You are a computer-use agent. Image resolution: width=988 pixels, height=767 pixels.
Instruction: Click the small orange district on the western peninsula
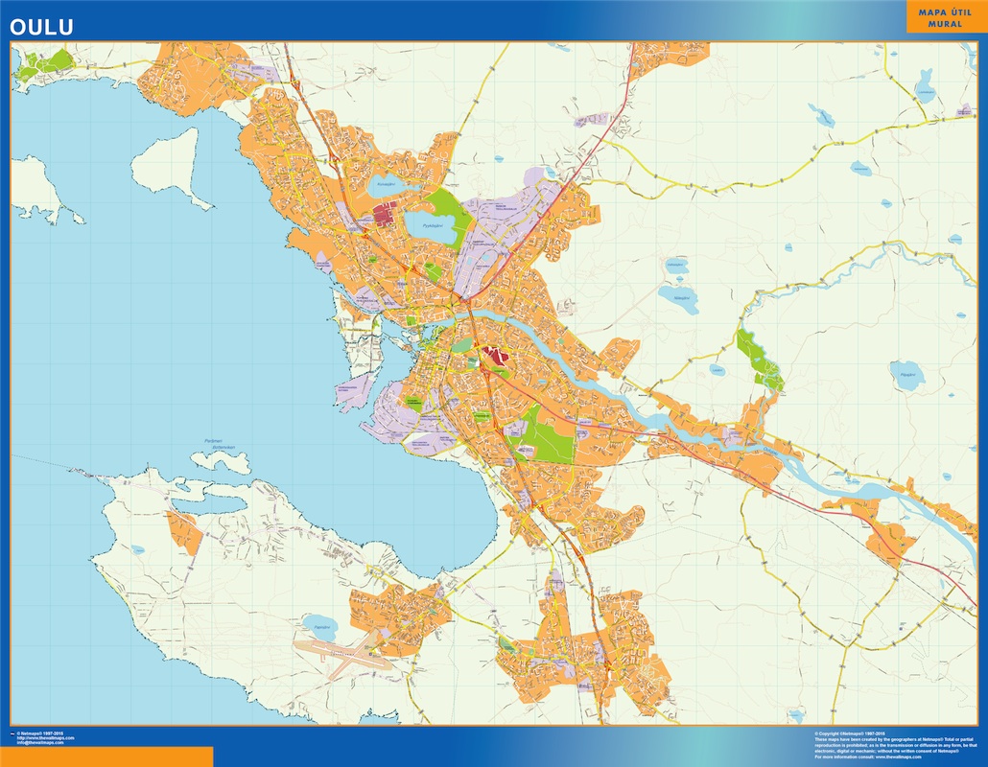click(186, 533)
